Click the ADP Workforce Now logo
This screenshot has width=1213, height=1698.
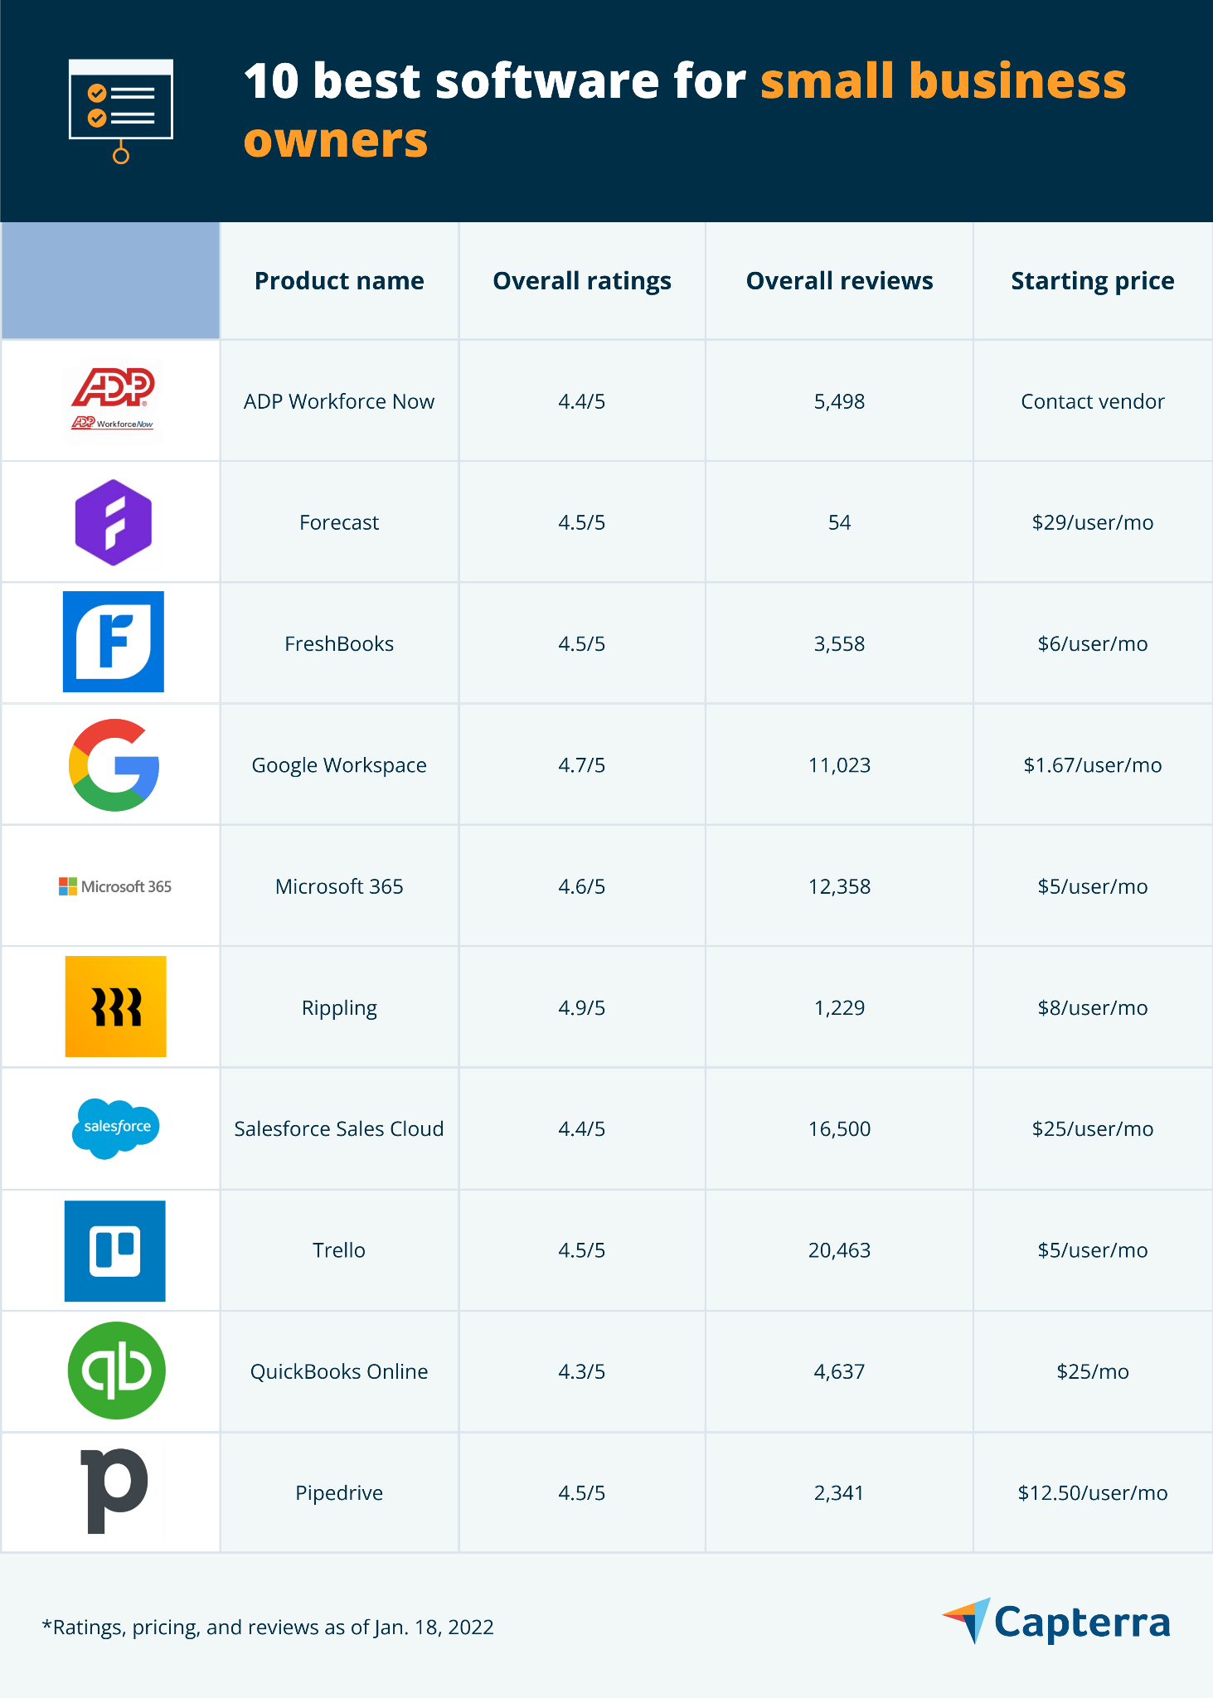click(x=113, y=399)
